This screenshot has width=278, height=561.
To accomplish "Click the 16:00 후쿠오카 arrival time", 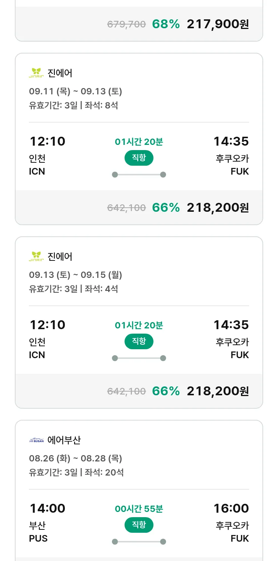I will coord(231,508).
